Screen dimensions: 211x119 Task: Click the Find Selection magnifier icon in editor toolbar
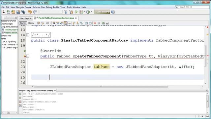(54, 23)
